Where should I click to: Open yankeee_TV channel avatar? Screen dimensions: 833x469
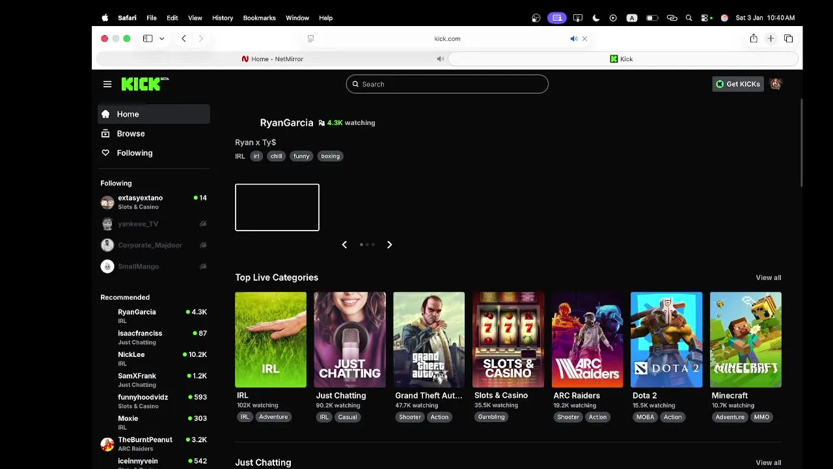pos(107,224)
